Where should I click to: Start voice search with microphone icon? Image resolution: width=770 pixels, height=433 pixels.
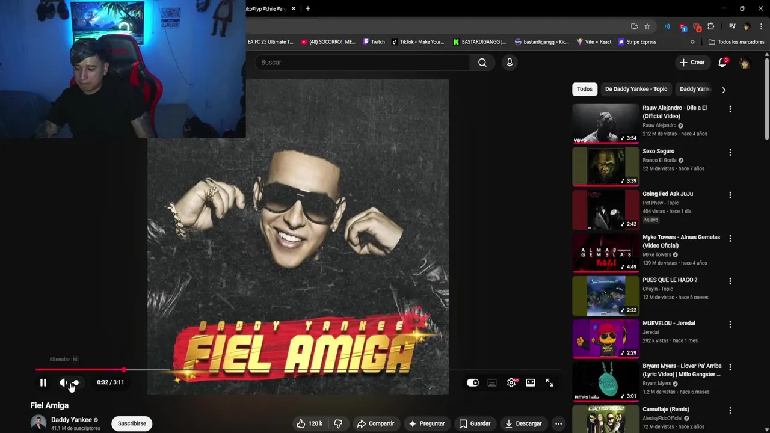(510, 63)
